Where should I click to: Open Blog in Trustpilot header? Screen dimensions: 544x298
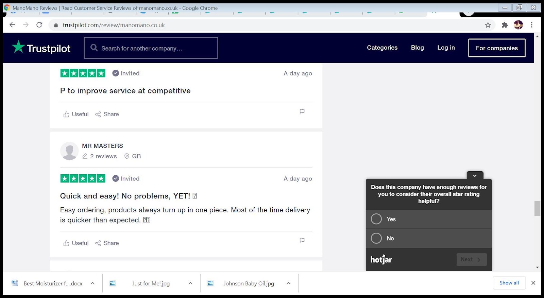[x=417, y=48]
